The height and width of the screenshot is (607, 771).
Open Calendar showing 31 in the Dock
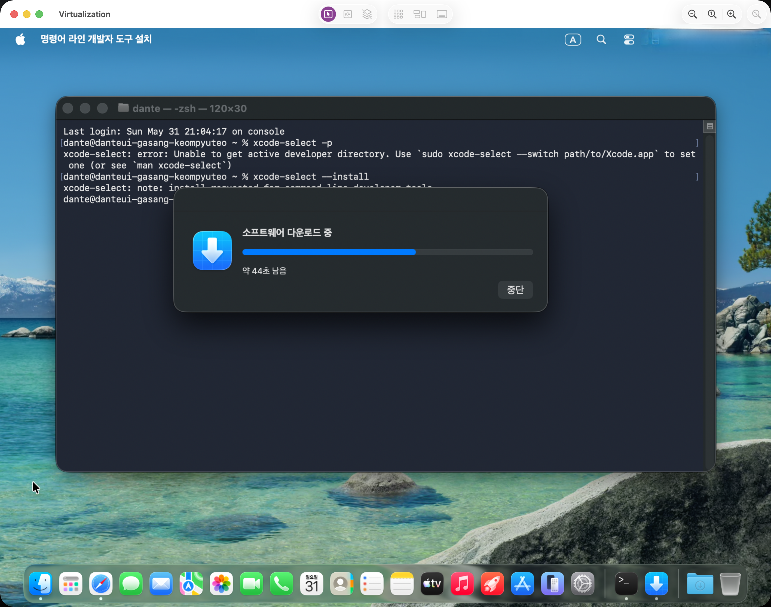point(311,584)
